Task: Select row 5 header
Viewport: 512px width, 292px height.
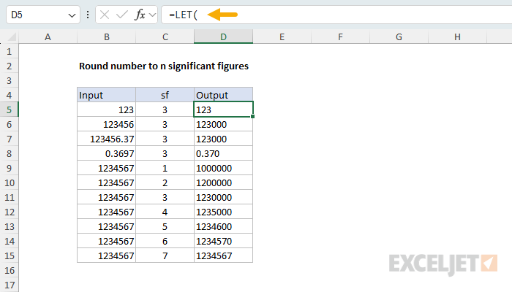Action: (9, 109)
